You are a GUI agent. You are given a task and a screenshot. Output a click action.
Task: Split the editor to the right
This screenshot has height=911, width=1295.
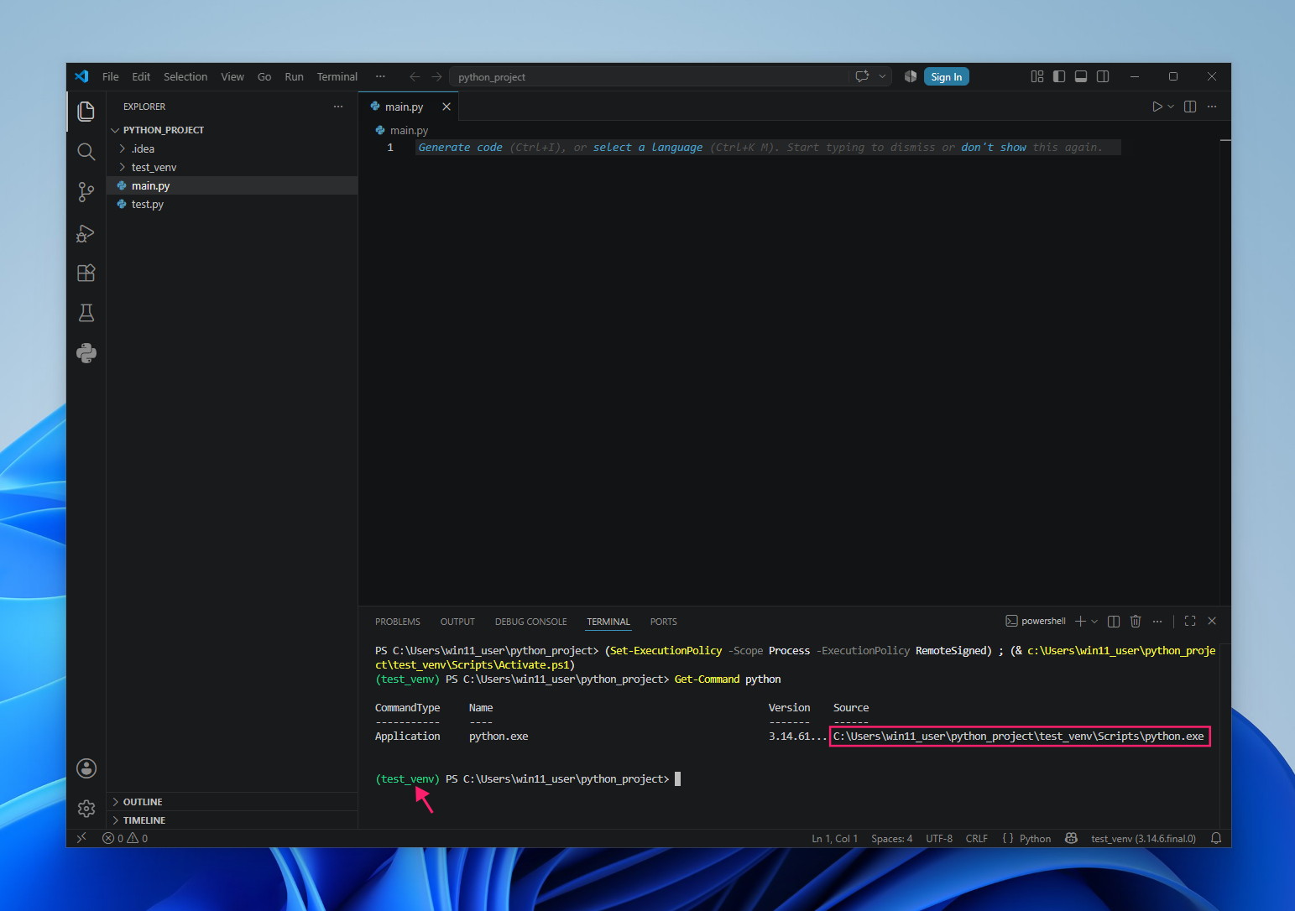tap(1190, 107)
